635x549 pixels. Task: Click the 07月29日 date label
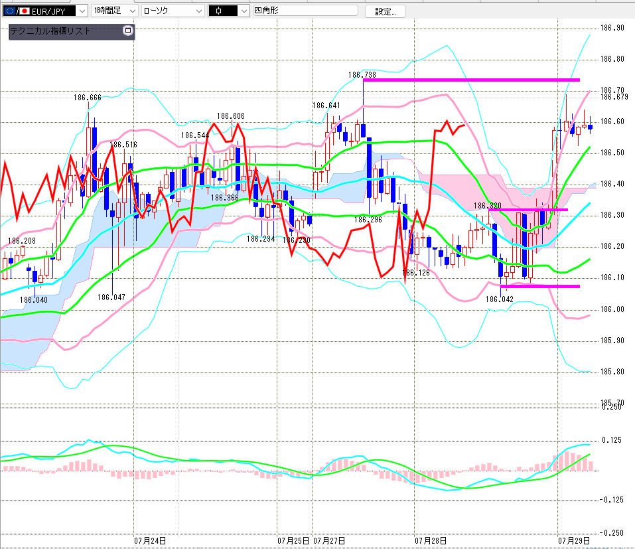click(x=574, y=541)
